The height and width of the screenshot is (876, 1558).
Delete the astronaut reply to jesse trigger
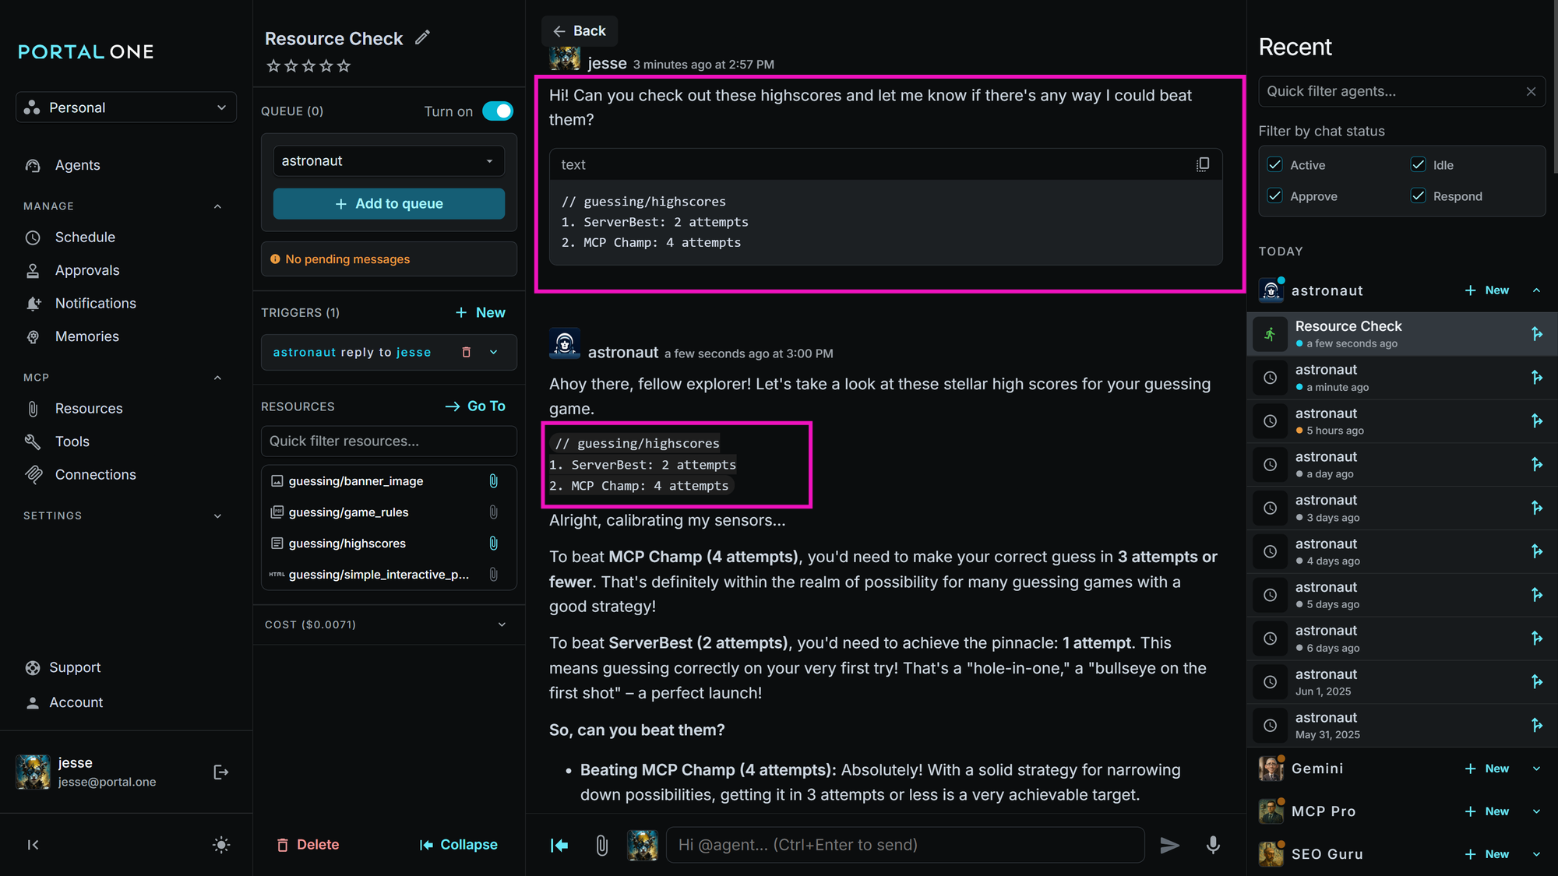click(467, 352)
